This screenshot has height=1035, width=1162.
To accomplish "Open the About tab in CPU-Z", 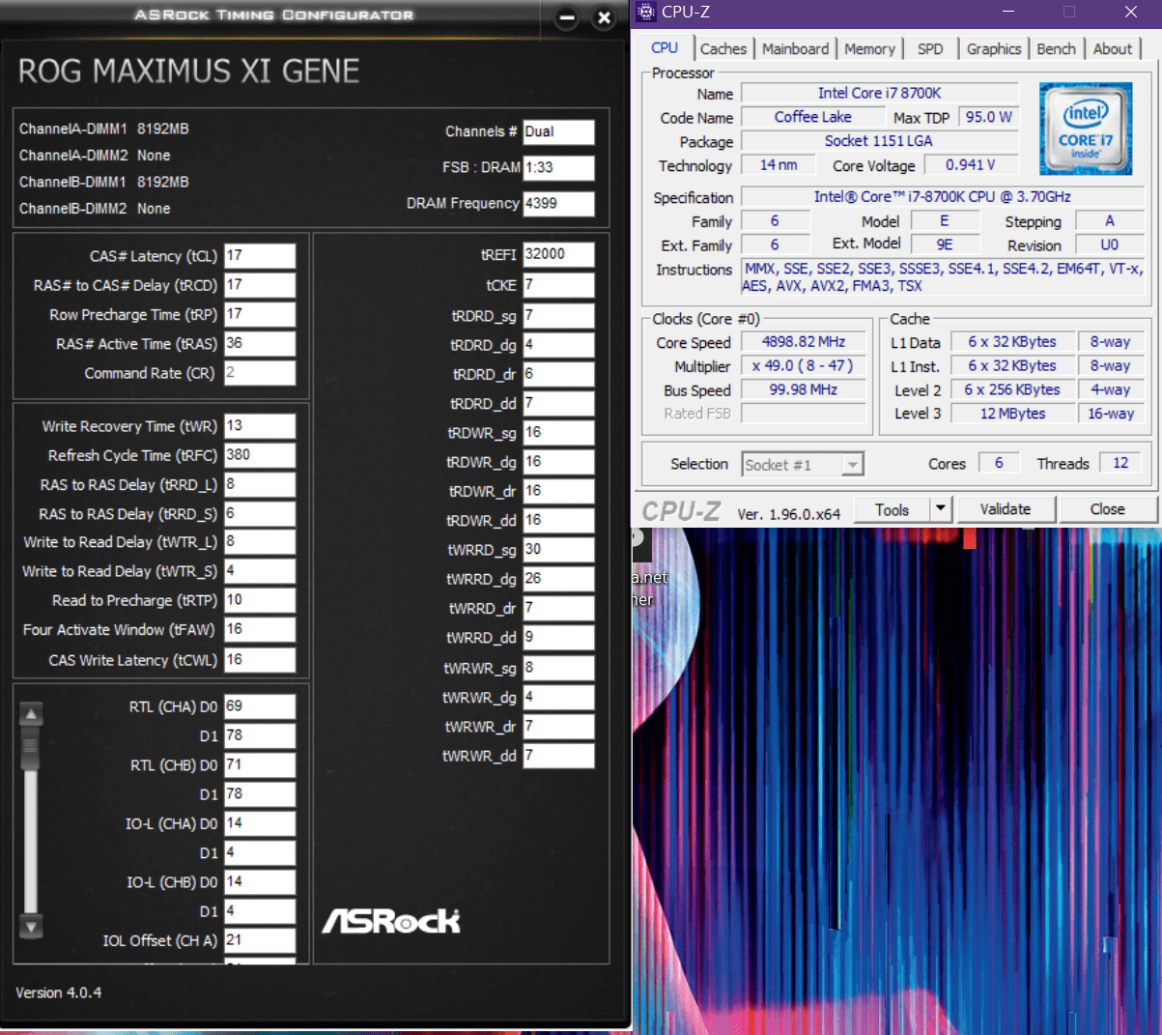I will pyautogui.click(x=1113, y=49).
